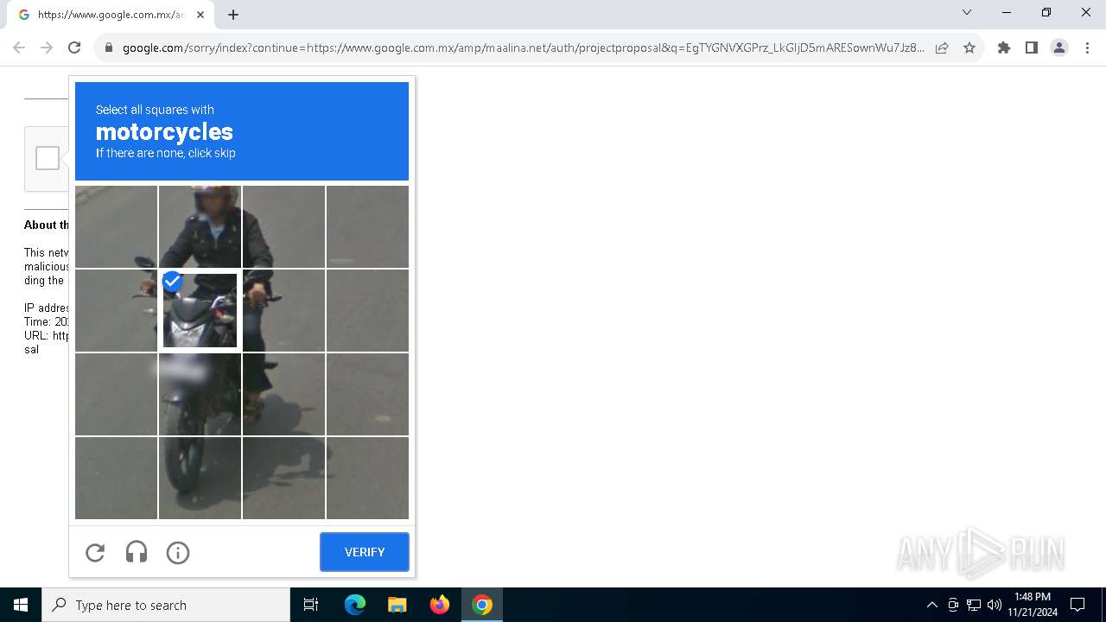This screenshot has height=622, width=1106.
Task: Select the google.com.mx browser tab
Action: click(110, 15)
